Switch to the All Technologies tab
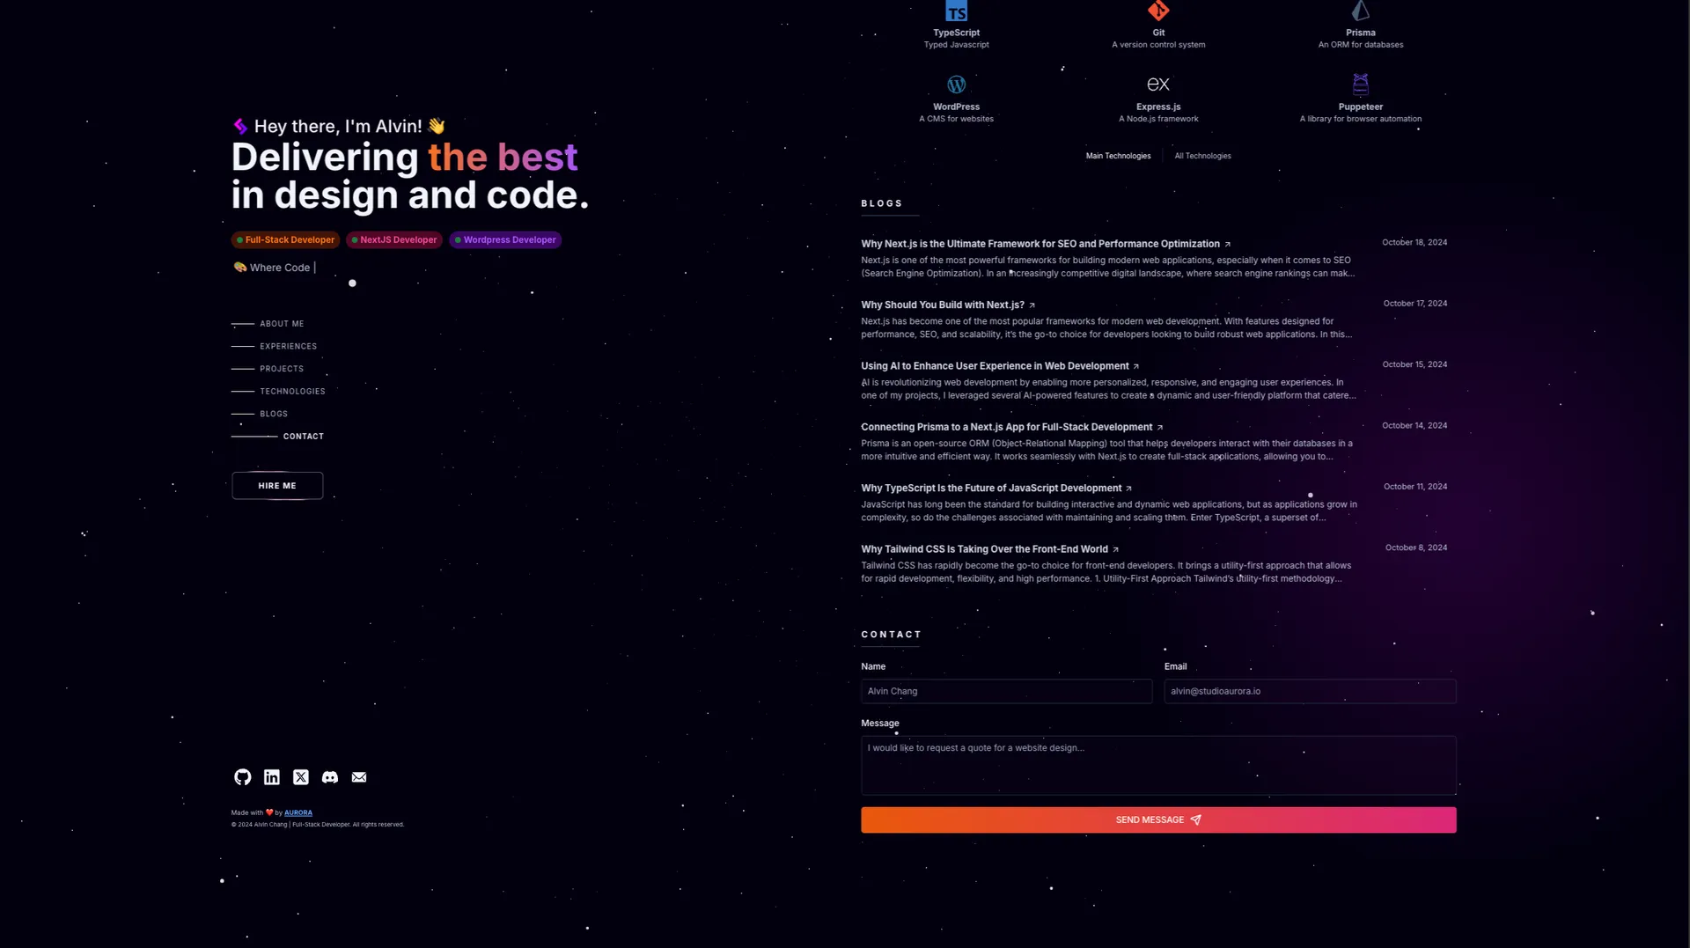 [1202, 155]
